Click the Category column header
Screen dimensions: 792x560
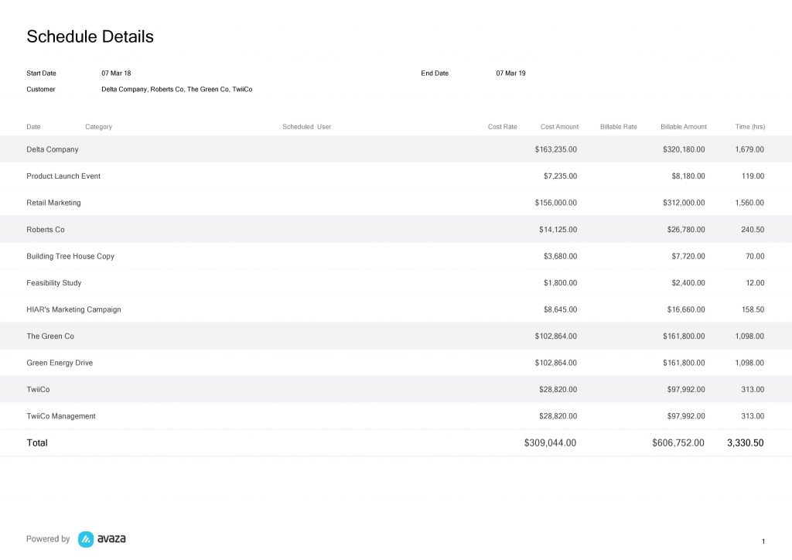point(98,127)
